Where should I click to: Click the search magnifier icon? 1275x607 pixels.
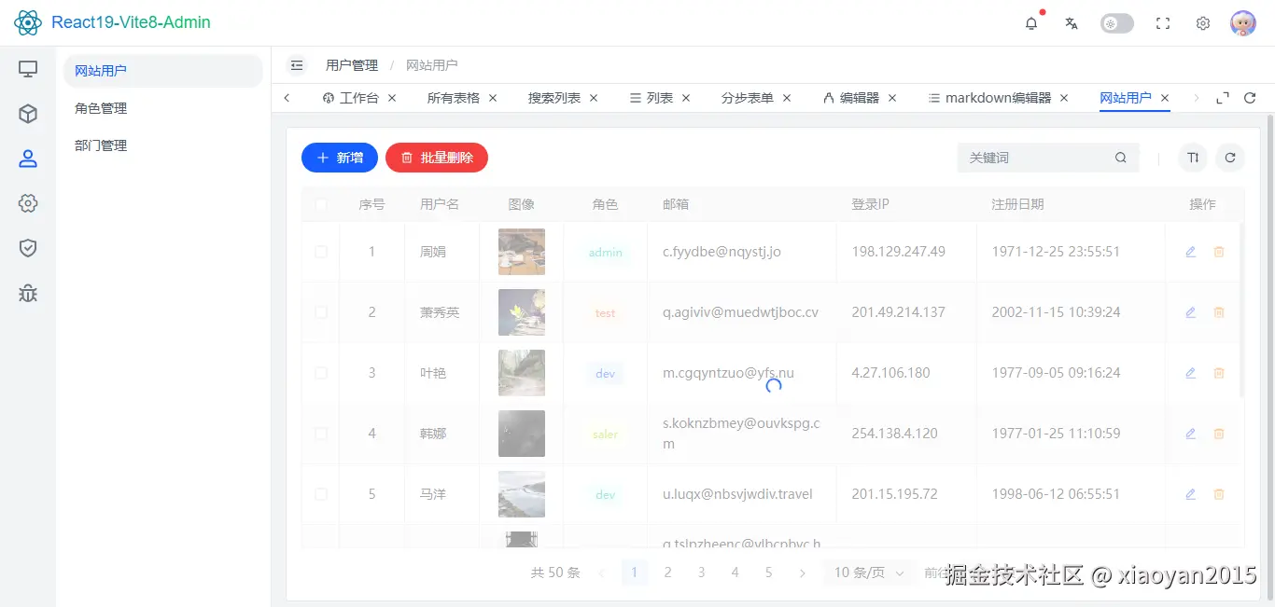pos(1121,158)
